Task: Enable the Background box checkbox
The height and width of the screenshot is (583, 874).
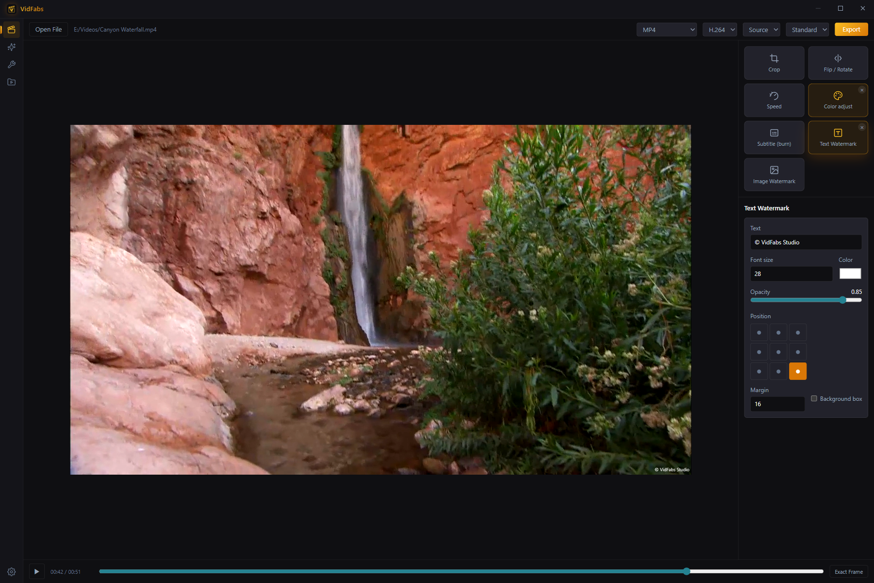Action: pyautogui.click(x=814, y=398)
